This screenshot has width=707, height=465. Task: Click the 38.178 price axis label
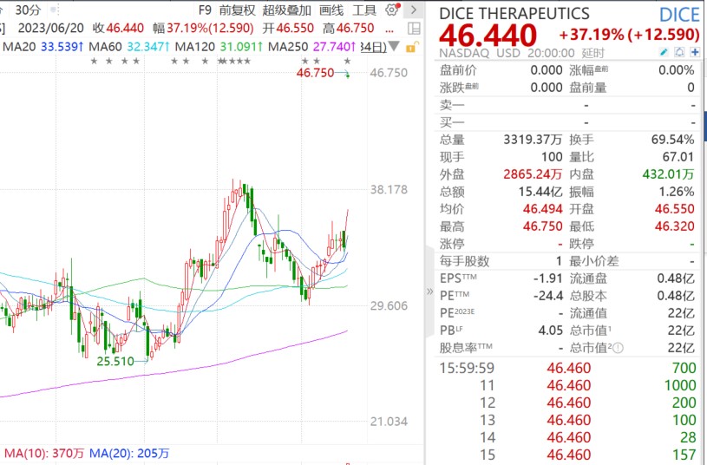point(389,189)
